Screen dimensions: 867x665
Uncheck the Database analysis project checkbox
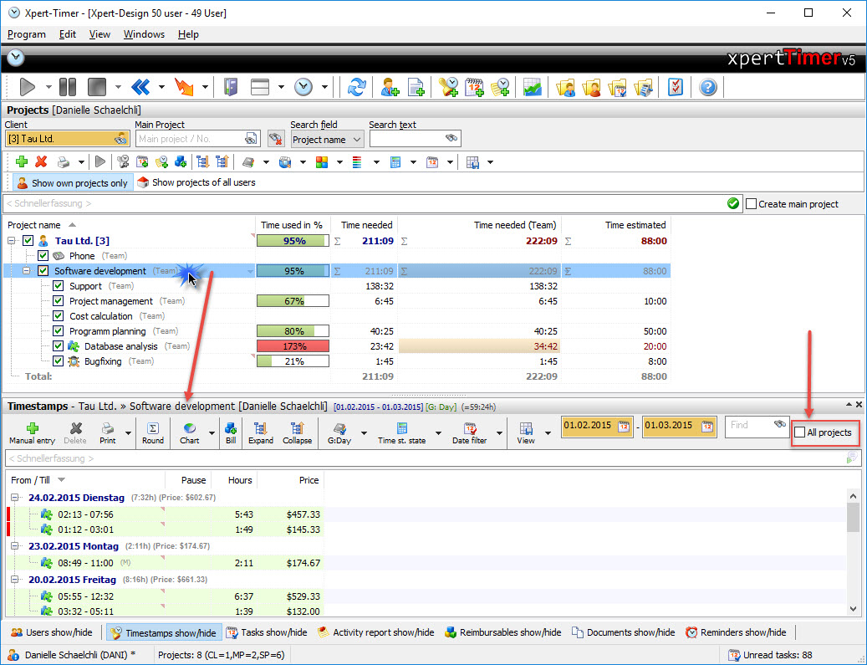(59, 346)
